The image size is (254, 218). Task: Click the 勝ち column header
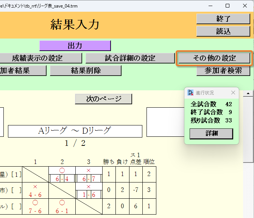(109, 162)
